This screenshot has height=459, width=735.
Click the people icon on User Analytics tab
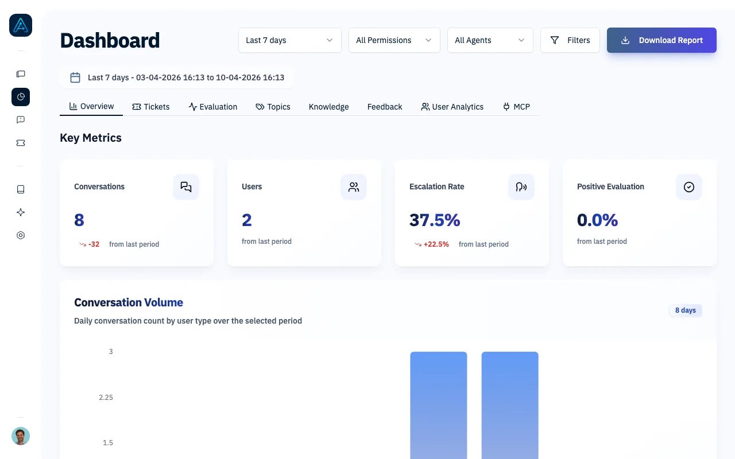coord(425,107)
